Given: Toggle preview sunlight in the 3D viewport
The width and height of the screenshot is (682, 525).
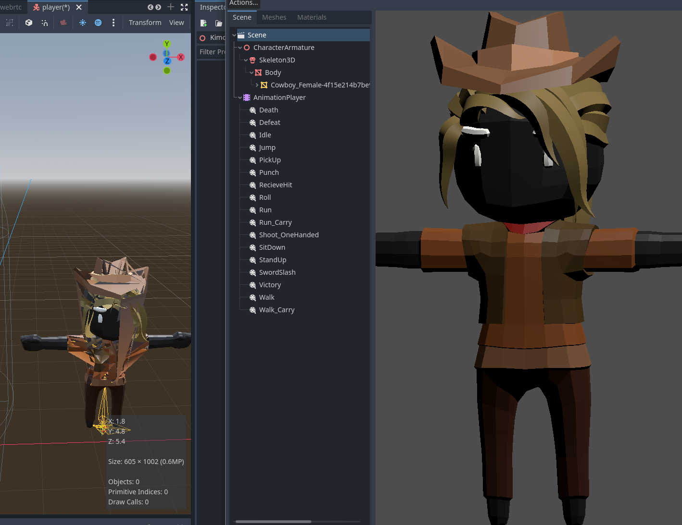Looking at the screenshot, I should (x=82, y=23).
